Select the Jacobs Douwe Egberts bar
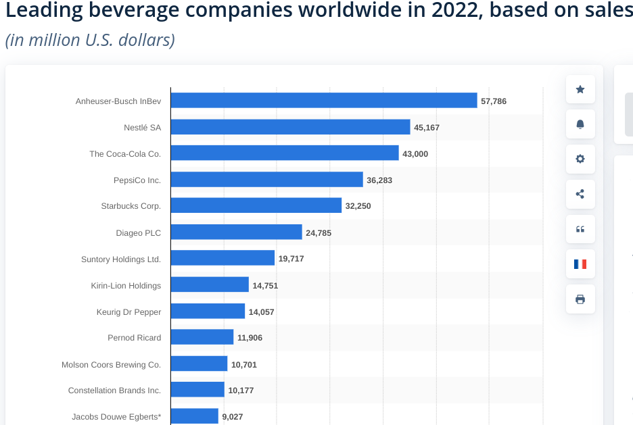 (x=195, y=416)
